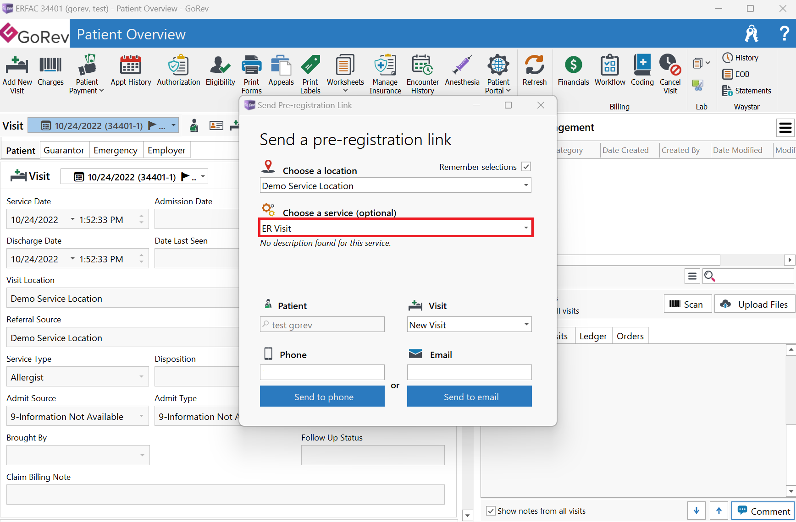
Task: Open Manage Insurance
Action: click(x=385, y=74)
